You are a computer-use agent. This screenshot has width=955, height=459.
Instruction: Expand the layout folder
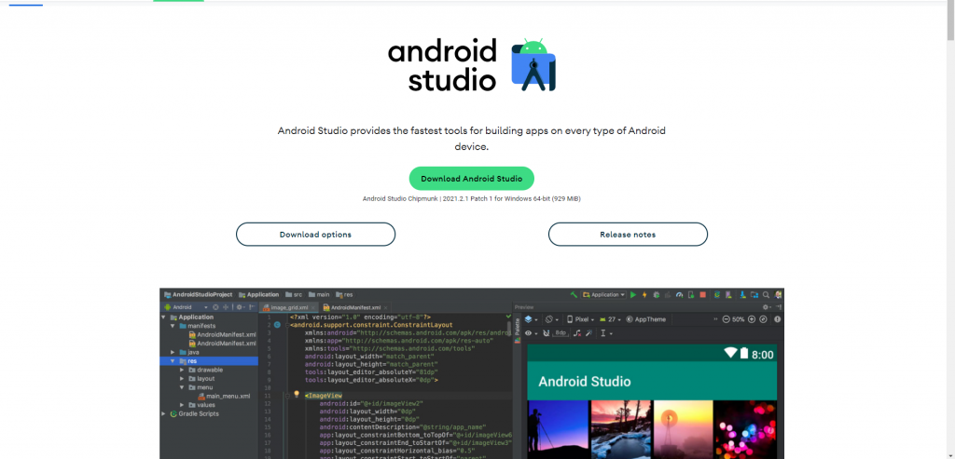(x=182, y=378)
